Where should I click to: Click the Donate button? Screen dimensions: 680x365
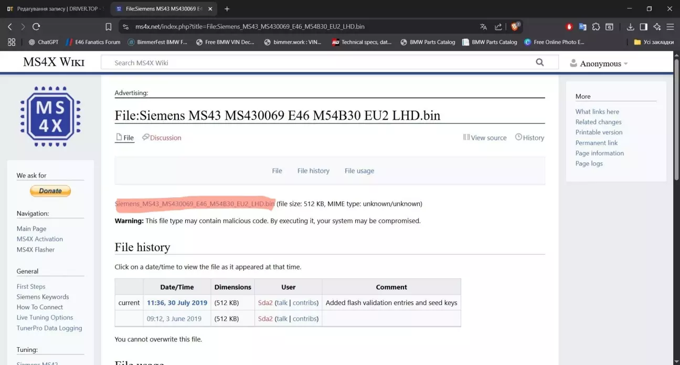click(50, 191)
